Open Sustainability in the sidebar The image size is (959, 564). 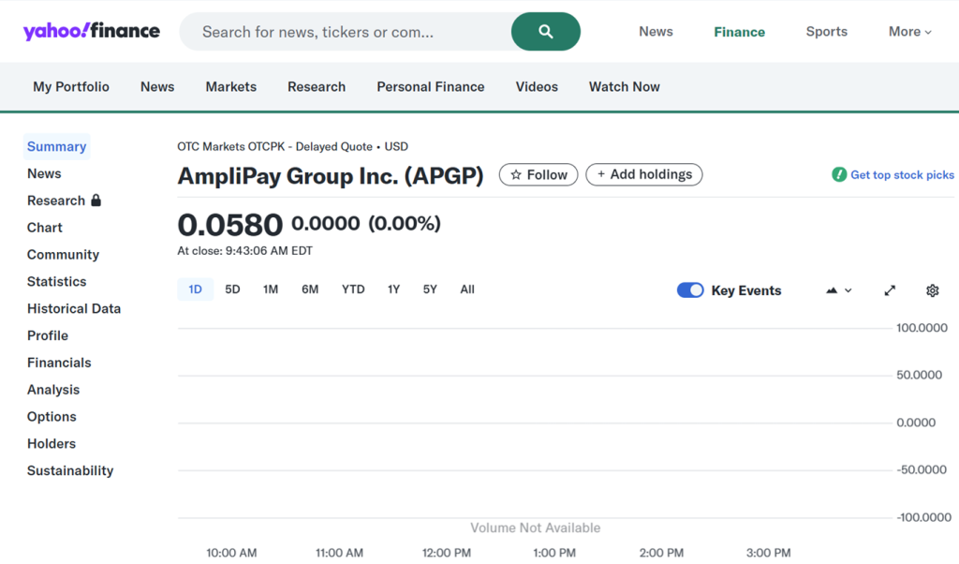[x=70, y=470]
